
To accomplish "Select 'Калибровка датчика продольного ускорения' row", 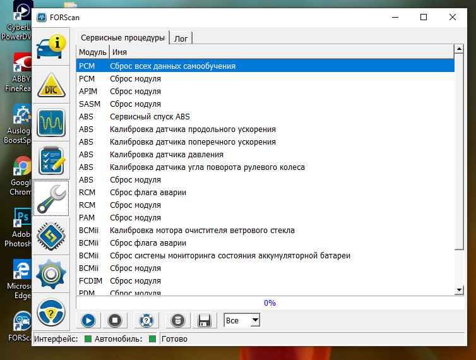I will click(265, 129).
